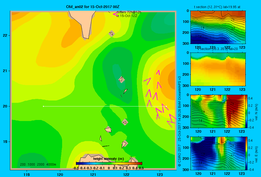Screen dimensions: 261x177
Task: Select the 'drifters 72h@12h' legend text
Action: 129,12
